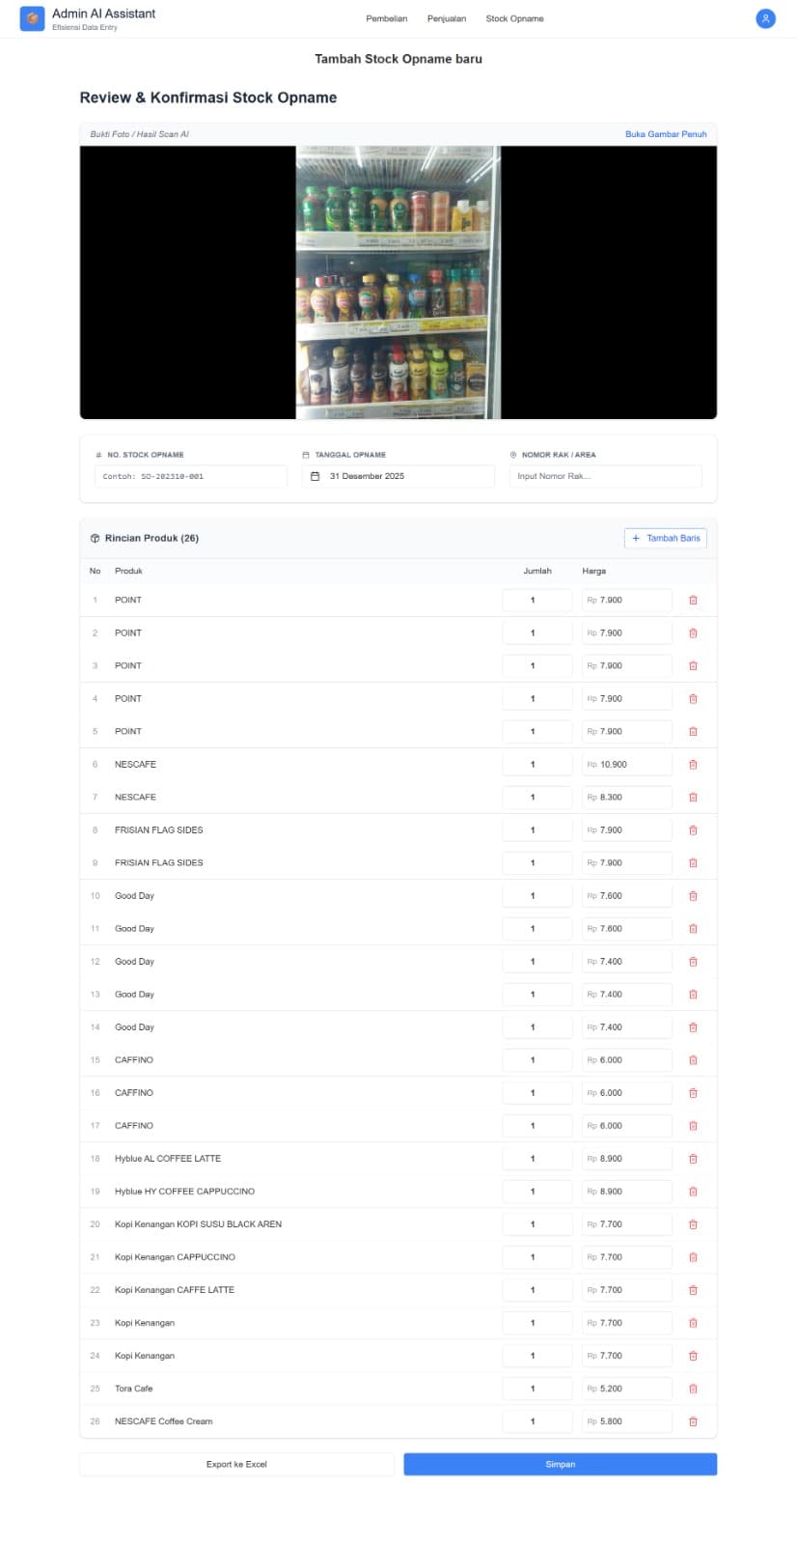Open the user profile avatar
Image resolution: width=797 pixels, height=1545 pixels.
pos(765,18)
